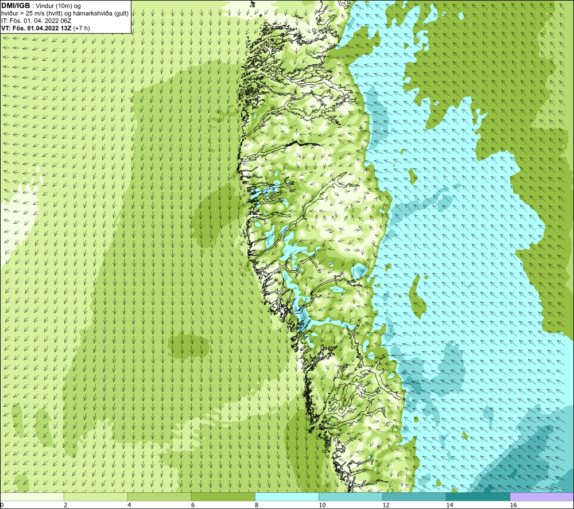Click the 12–14 m/s teal legend swatch
This screenshot has width=574, height=509.
point(414,497)
